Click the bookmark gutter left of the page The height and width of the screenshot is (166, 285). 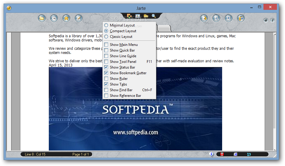point(9,91)
